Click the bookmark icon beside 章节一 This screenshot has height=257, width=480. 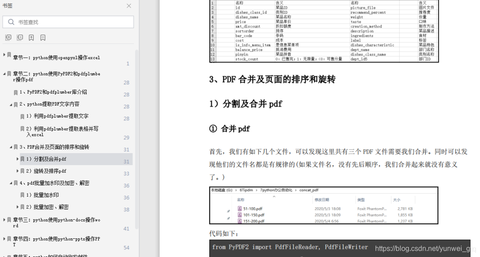(9, 55)
